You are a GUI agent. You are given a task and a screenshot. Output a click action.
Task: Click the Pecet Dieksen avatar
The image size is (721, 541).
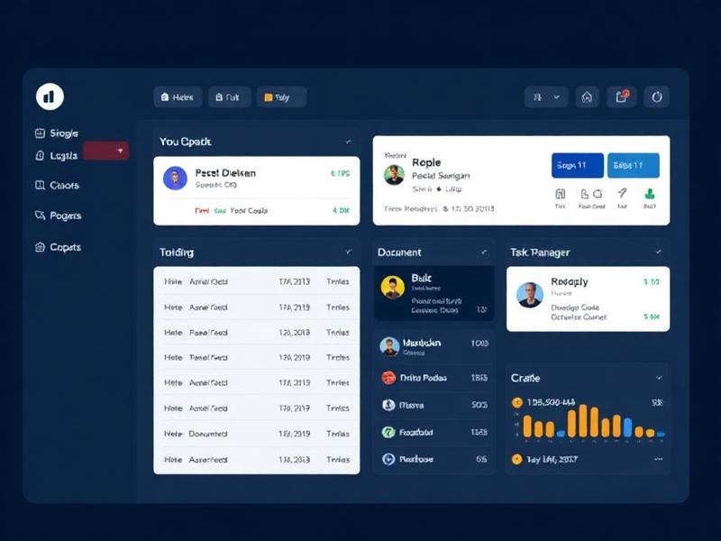[175, 178]
